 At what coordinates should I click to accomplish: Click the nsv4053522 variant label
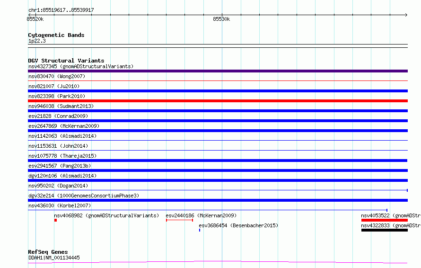tap(391, 215)
